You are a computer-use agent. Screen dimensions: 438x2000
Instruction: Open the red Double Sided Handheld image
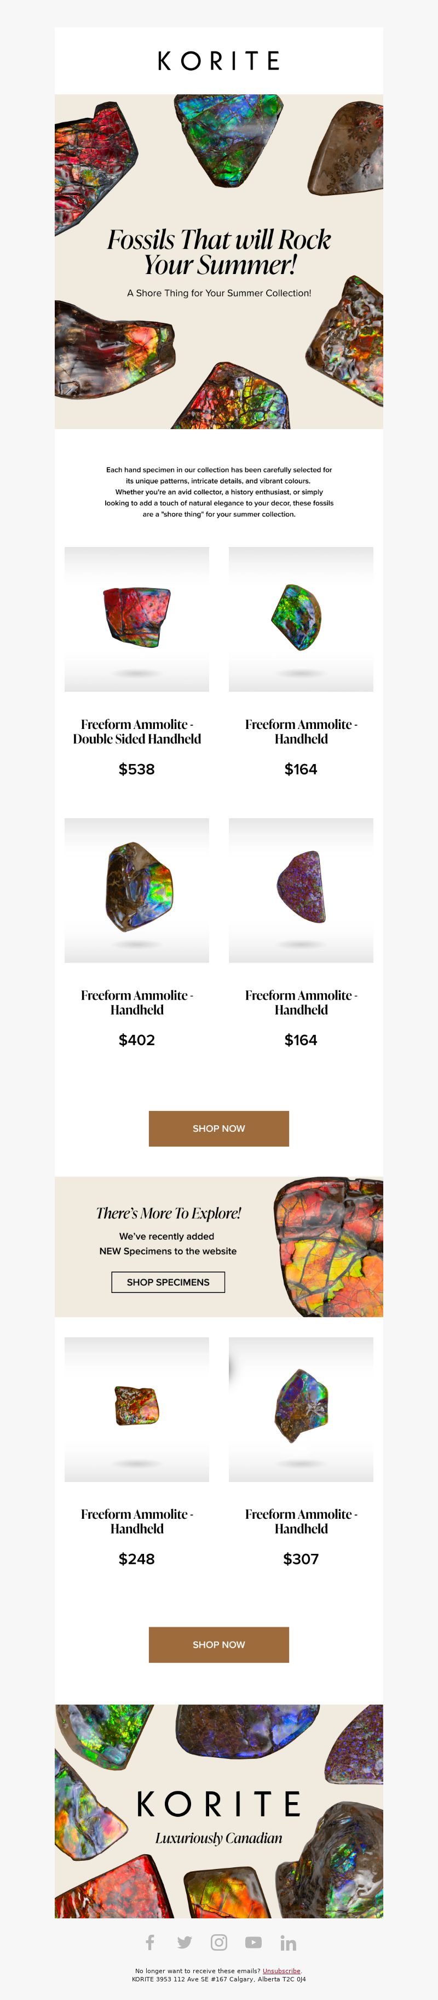(x=136, y=619)
